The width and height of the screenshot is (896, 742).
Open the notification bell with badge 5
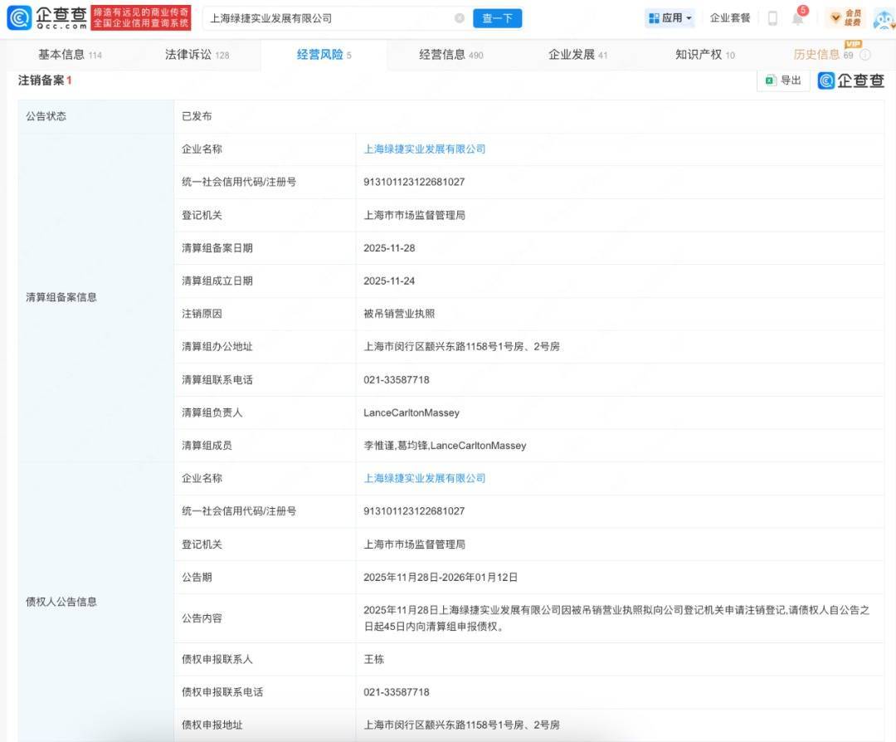click(x=798, y=19)
